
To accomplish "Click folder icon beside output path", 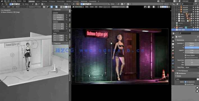I will pyautogui.click(x=198, y=79).
